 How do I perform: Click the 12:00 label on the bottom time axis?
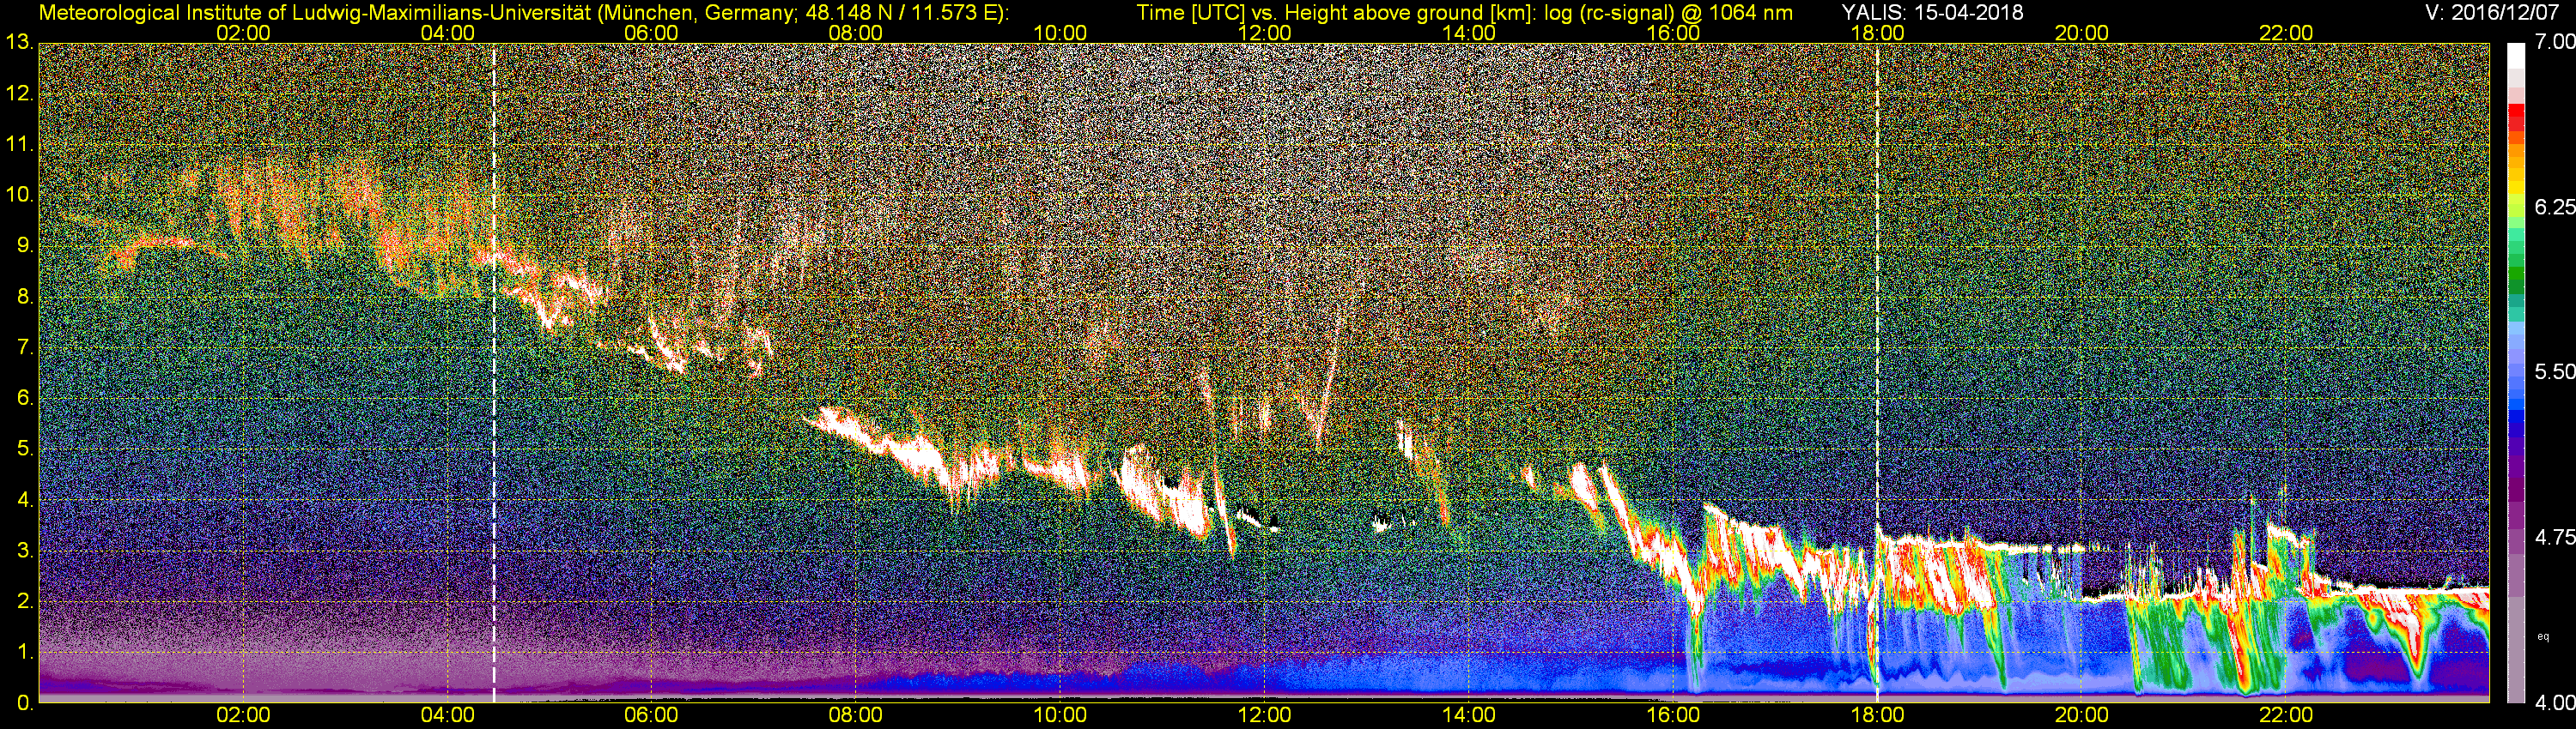coord(1264,715)
